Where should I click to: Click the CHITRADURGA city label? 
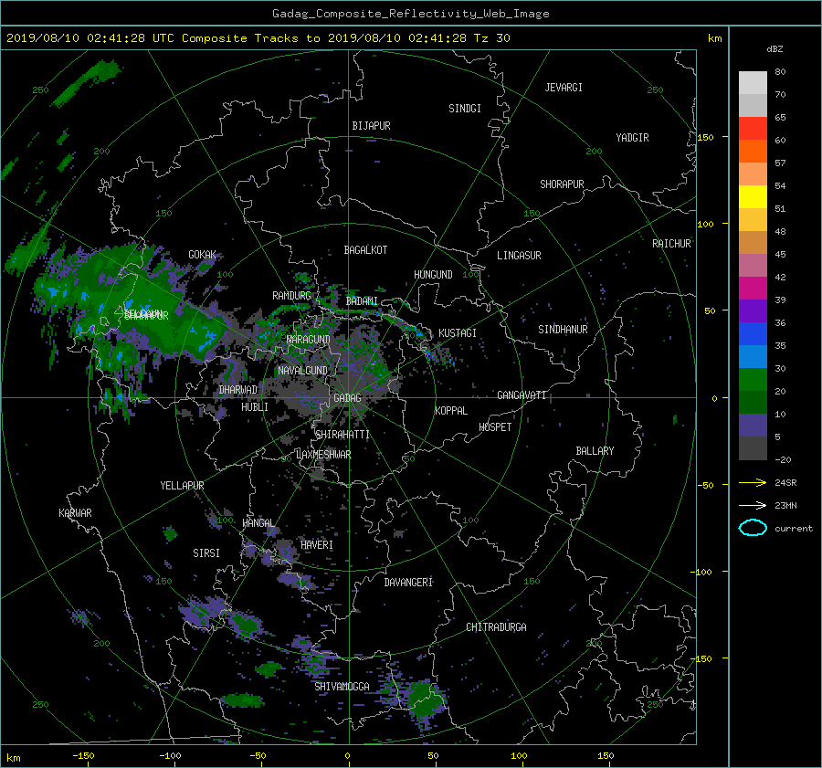[496, 627]
